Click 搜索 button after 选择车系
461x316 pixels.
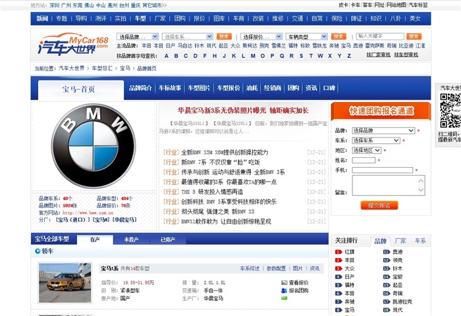224,36
